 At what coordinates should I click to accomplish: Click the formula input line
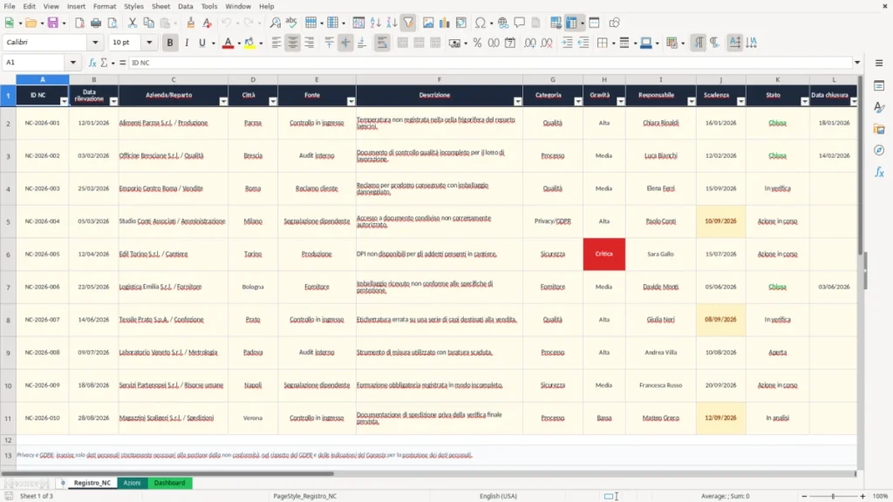pyautogui.click(x=490, y=63)
